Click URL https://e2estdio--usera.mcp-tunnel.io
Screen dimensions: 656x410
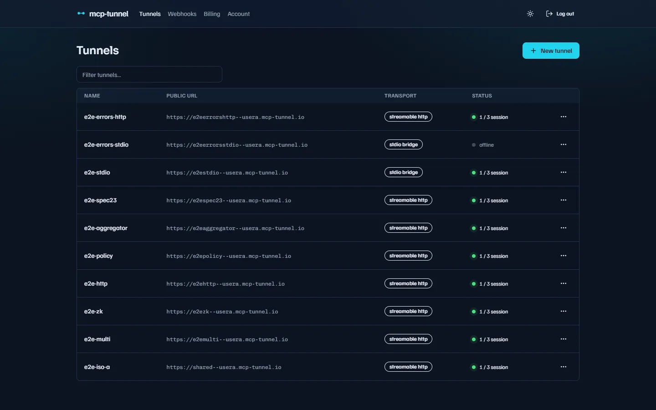click(227, 173)
